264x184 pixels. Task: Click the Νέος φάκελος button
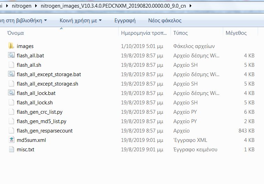pyautogui.click(x=165, y=21)
